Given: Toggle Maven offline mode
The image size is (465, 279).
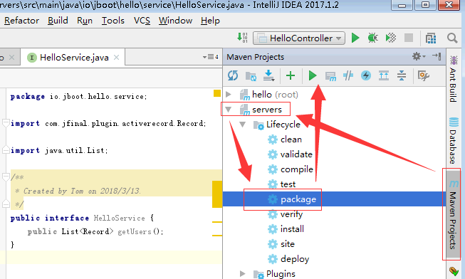Looking at the screenshot, I should click(348, 75).
